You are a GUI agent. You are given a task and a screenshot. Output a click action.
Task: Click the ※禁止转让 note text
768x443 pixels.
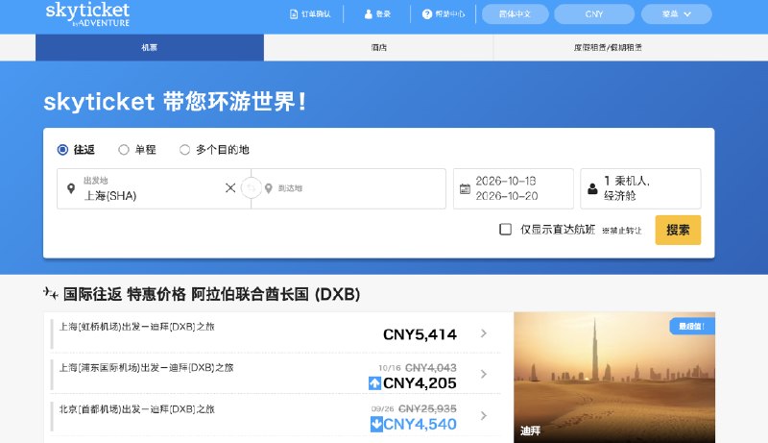621,231
